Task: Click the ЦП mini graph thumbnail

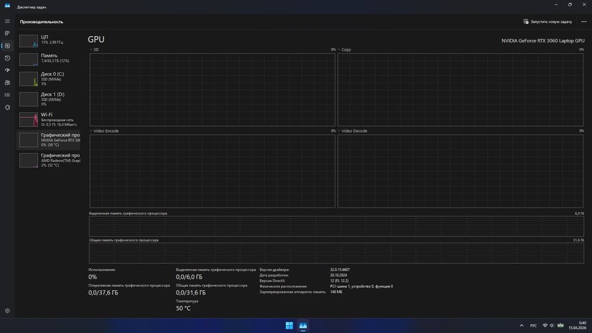Action: pos(28,41)
